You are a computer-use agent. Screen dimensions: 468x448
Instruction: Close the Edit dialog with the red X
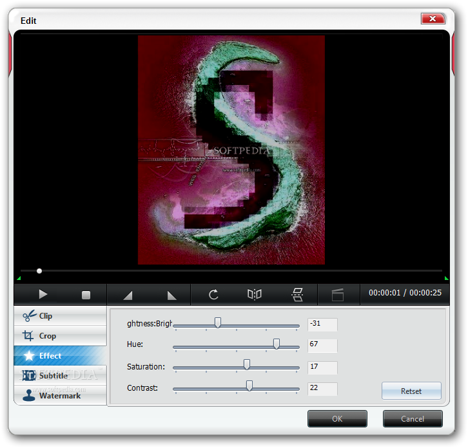coord(433,19)
